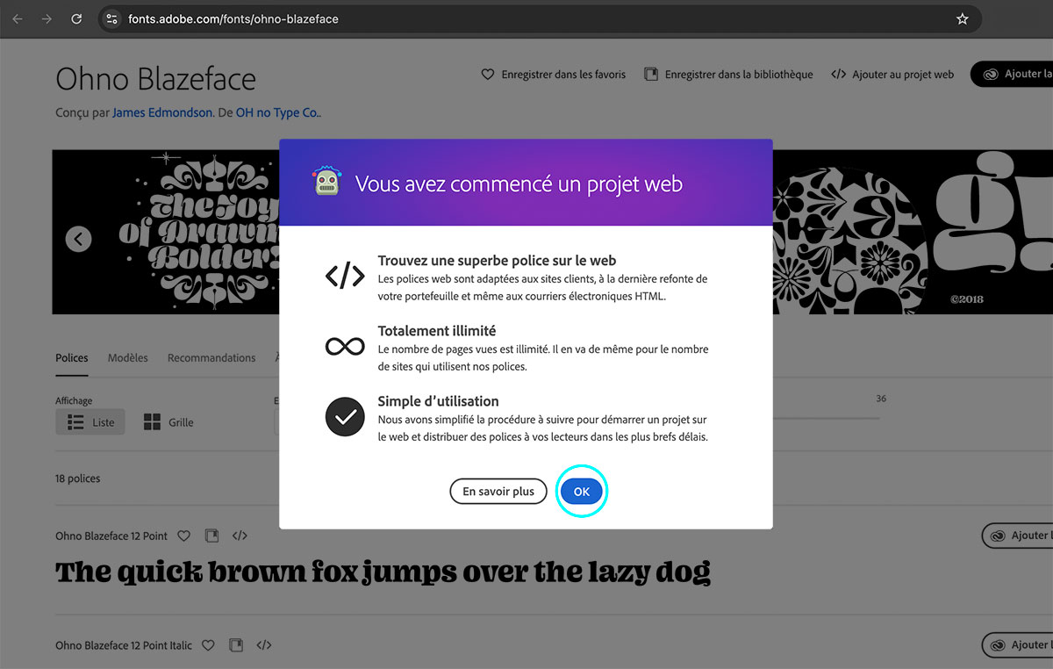1053x669 pixels.
Task: Bookmark page with the star icon
Action: (x=962, y=18)
